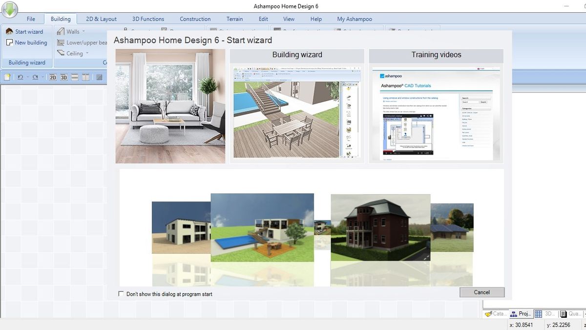Open the Project tab icon at bottom right
Viewport: 586px width, 330px height.
(522, 313)
